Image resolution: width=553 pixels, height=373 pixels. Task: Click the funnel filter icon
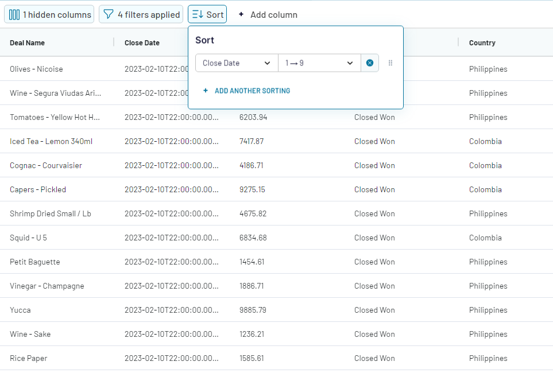point(109,14)
